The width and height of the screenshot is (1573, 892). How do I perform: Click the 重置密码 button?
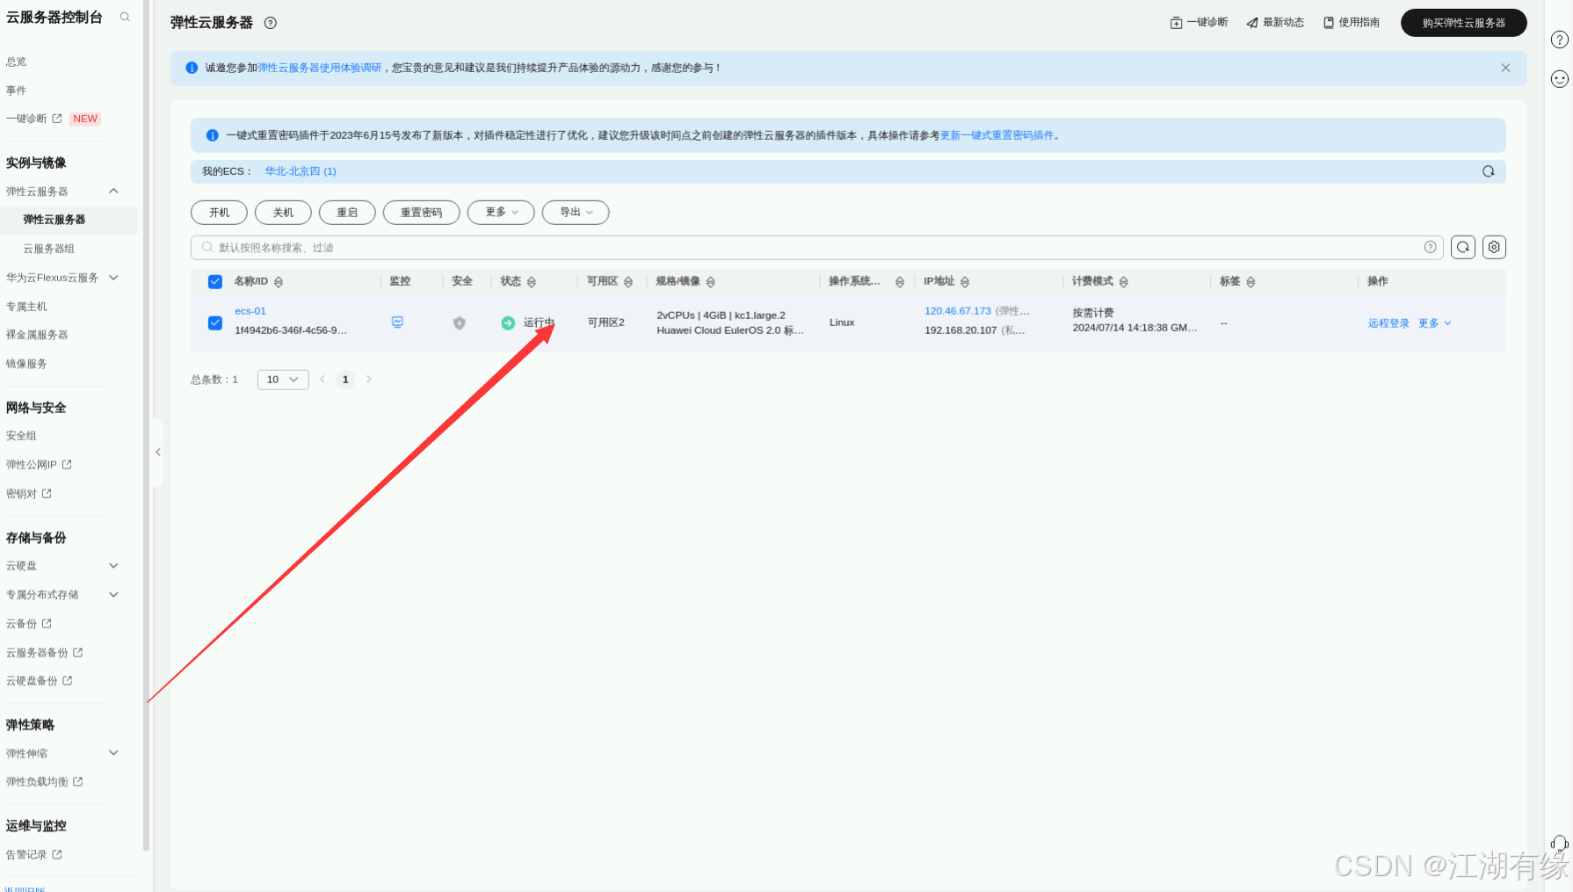(x=422, y=213)
